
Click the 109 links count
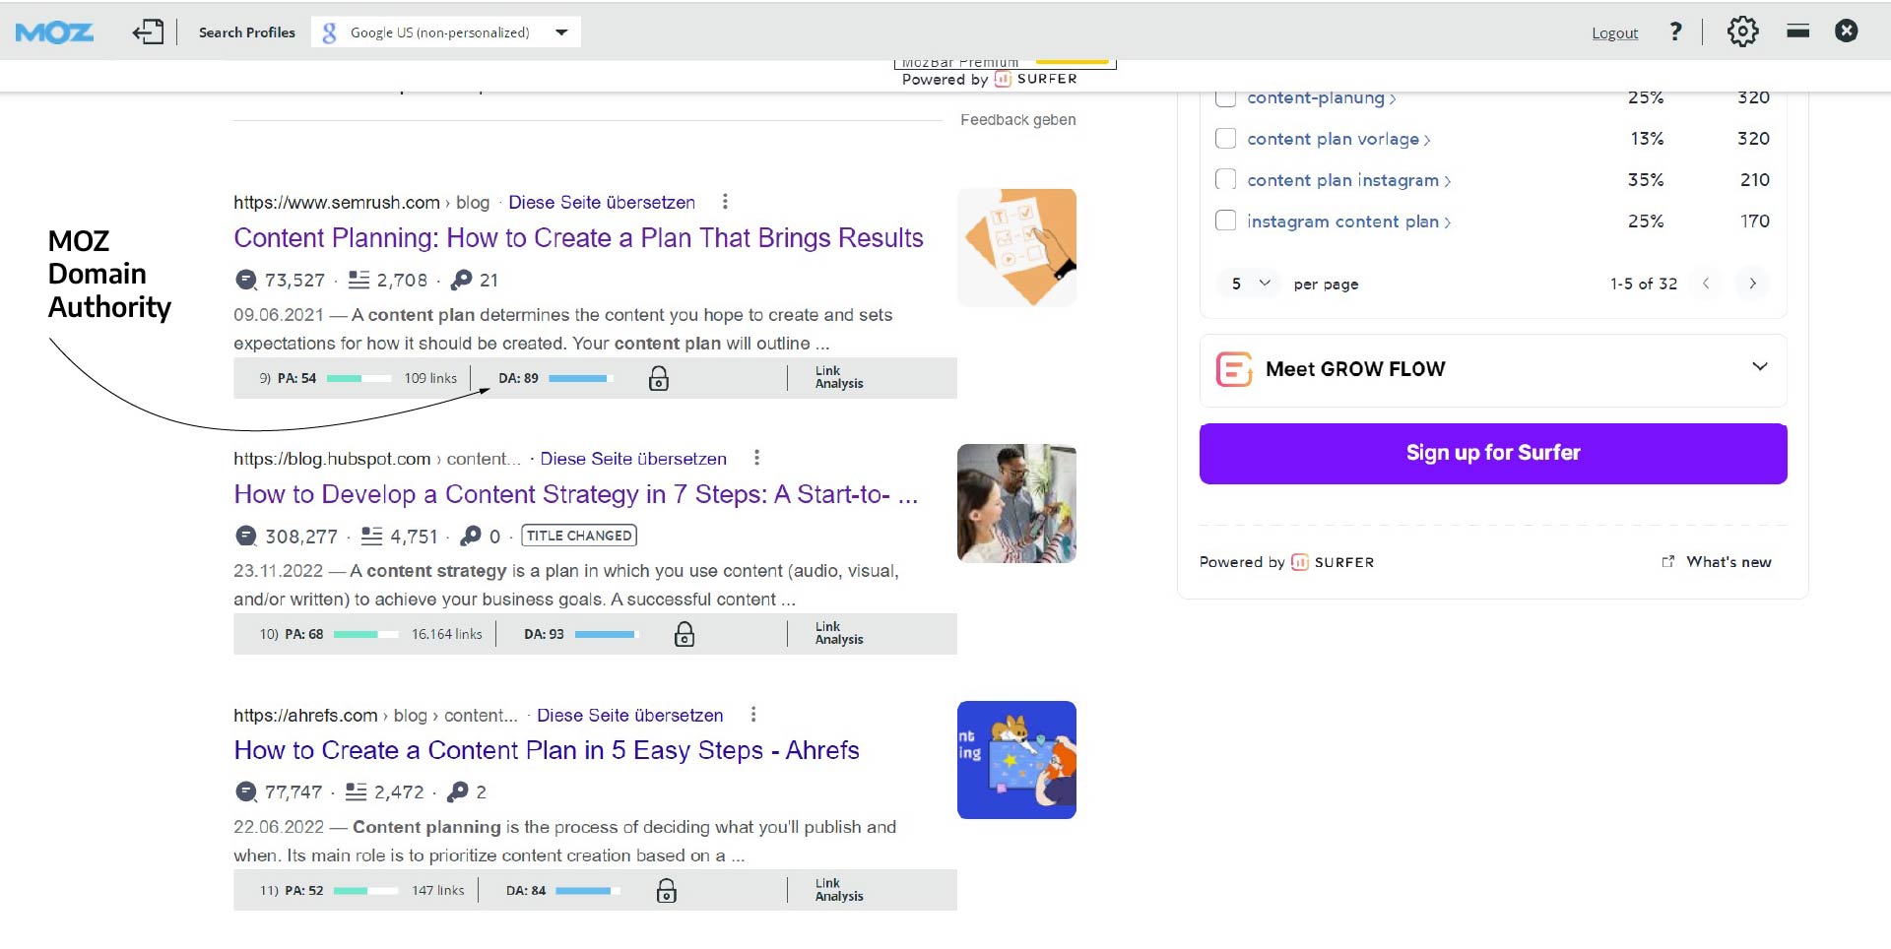coord(430,379)
